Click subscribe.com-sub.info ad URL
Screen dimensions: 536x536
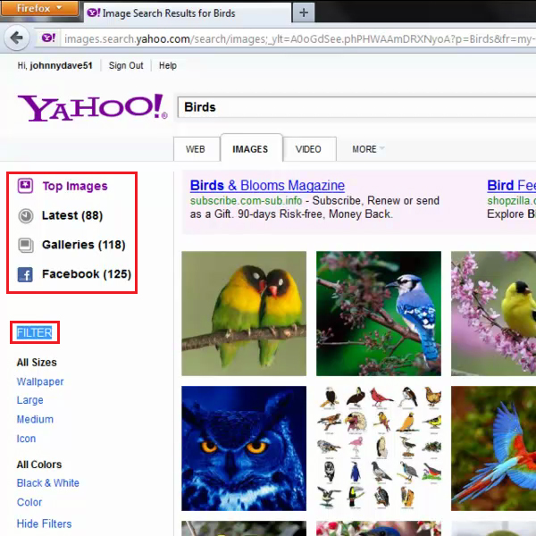(247, 201)
